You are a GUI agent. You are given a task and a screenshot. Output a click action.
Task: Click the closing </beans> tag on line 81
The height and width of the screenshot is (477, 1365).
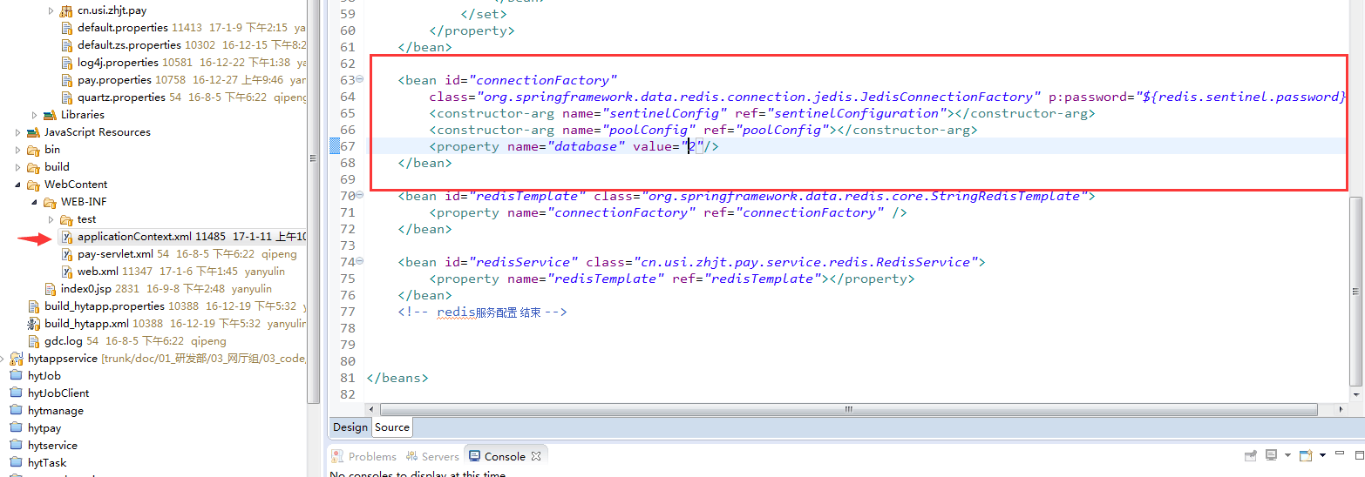pyautogui.click(x=398, y=378)
